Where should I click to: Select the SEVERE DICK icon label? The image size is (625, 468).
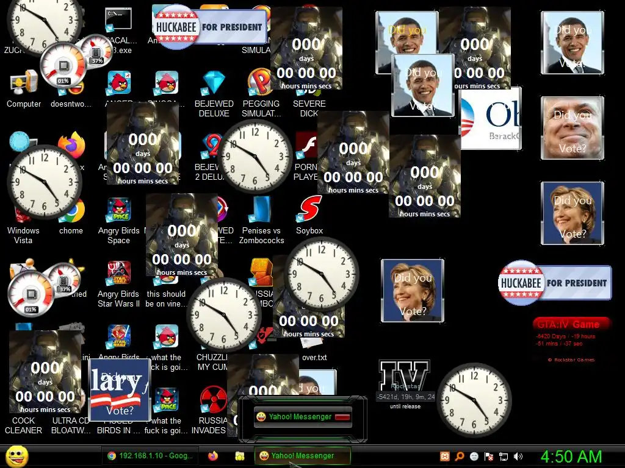click(309, 108)
